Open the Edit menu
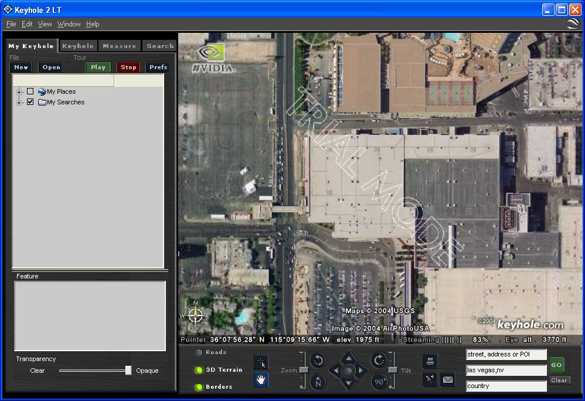585x401 pixels. (27, 24)
